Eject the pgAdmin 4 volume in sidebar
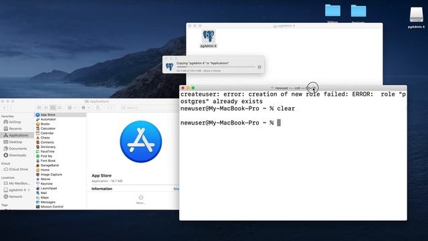Viewport: 428px width, 241px height. pos(29,189)
